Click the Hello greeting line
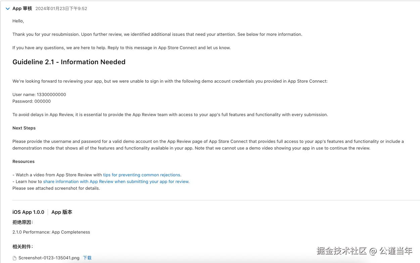This screenshot has height=263, width=420. 18,21
